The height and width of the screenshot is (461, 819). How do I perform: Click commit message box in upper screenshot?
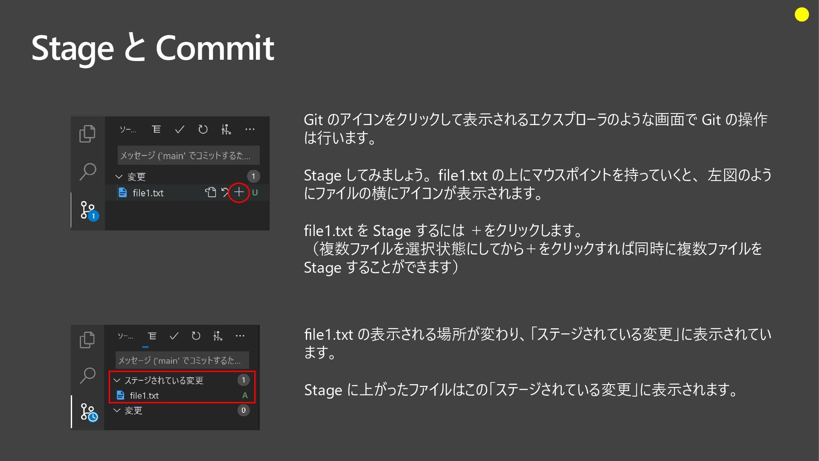point(188,155)
